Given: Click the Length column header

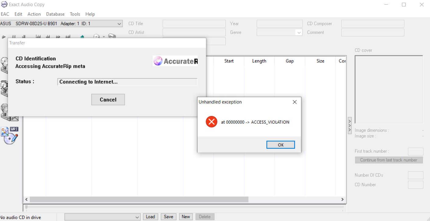Looking at the screenshot, I should point(259,61).
